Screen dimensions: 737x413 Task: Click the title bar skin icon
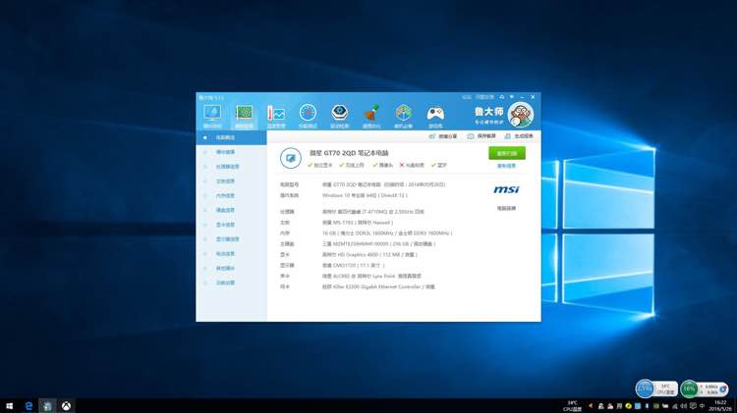point(501,97)
